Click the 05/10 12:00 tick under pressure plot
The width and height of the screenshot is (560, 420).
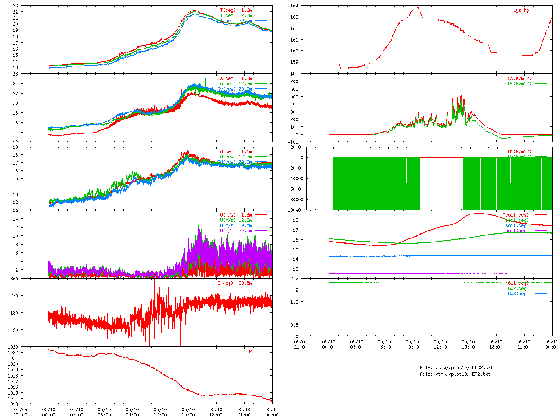[x=160, y=412]
